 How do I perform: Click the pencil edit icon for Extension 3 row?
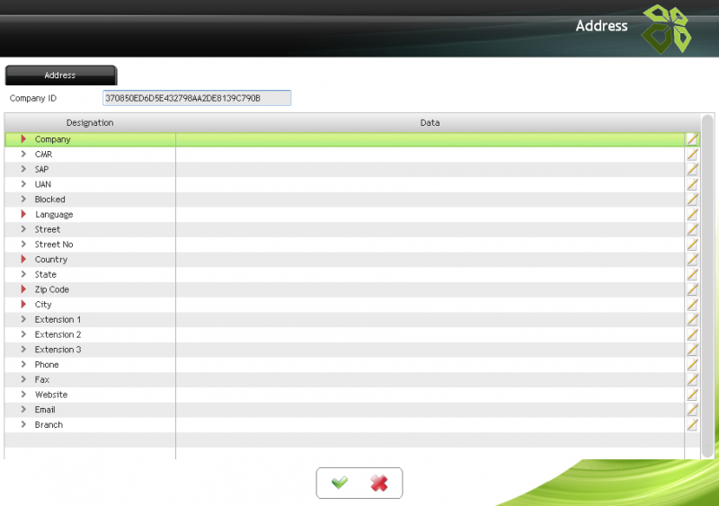click(x=692, y=350)
